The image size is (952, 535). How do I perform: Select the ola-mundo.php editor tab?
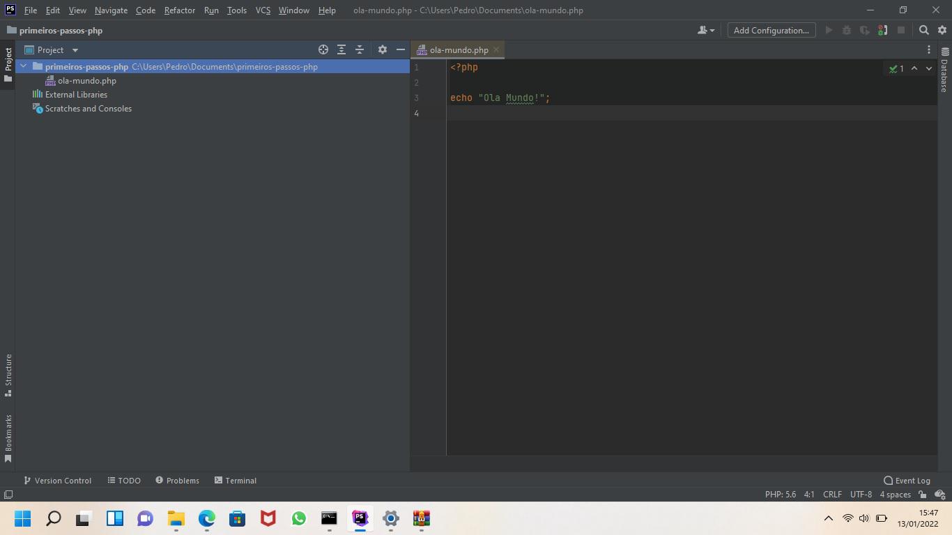tap(458, 50)
